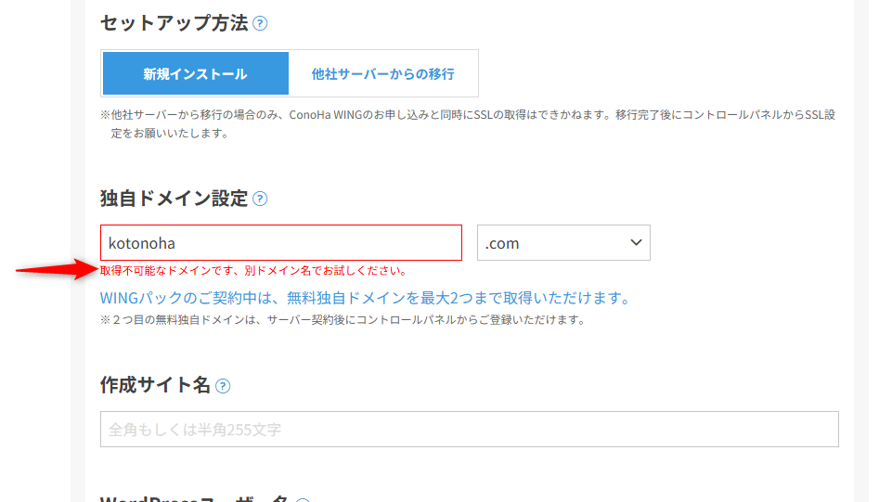Click the ※他社サーバーから移行の場合のみ note text

(x=468, y=124)
